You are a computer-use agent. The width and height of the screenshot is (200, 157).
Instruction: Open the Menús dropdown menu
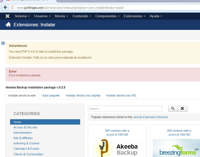click(61, 16)
